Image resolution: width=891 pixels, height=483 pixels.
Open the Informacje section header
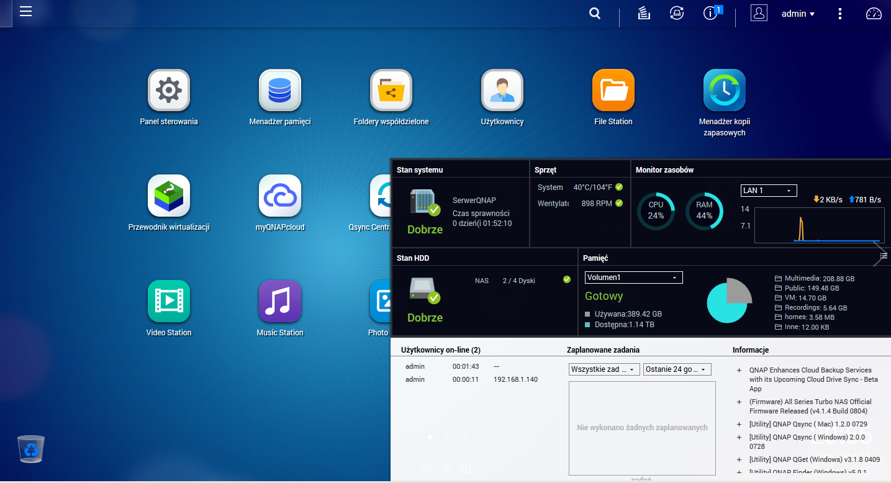(x=751, y=350)
